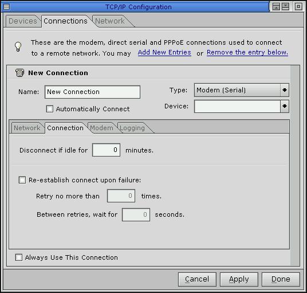Click the Add New Entries link
Image resolution: width=307 pixels, height=293 pixels.
[164, 52]
